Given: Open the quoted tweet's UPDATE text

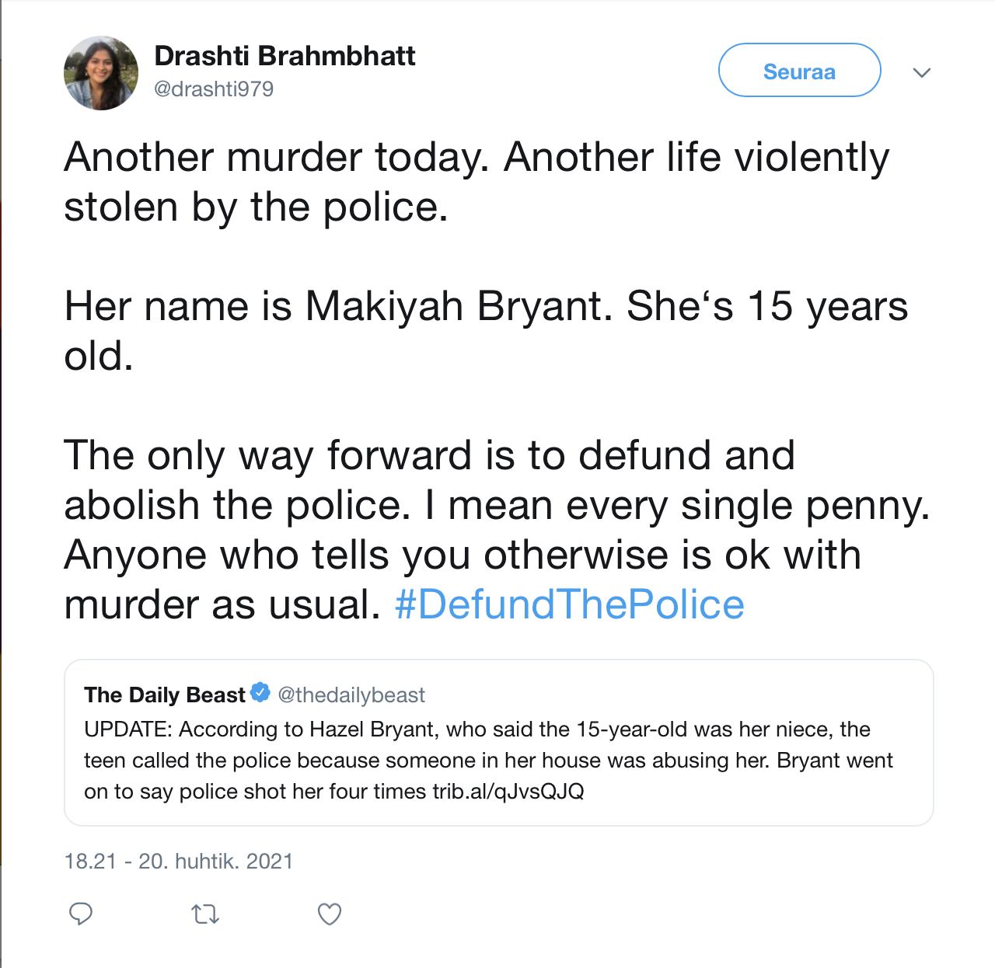Looking at the screenshot, I should point(477,729).
